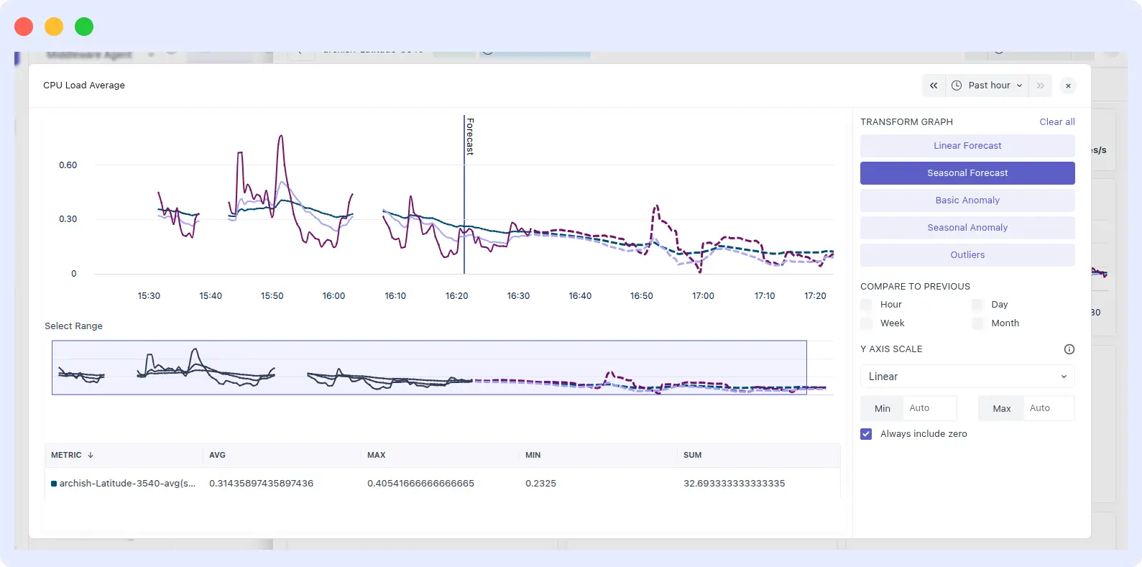This screenshot has width=1142, height=567.
Task: Click the metric series color square in table
Action: pos(54,484)
